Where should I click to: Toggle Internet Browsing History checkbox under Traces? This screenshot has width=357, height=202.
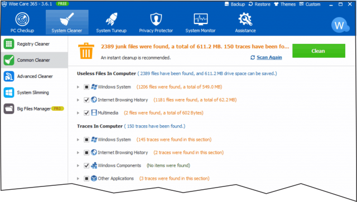click(x=86, y=152)
